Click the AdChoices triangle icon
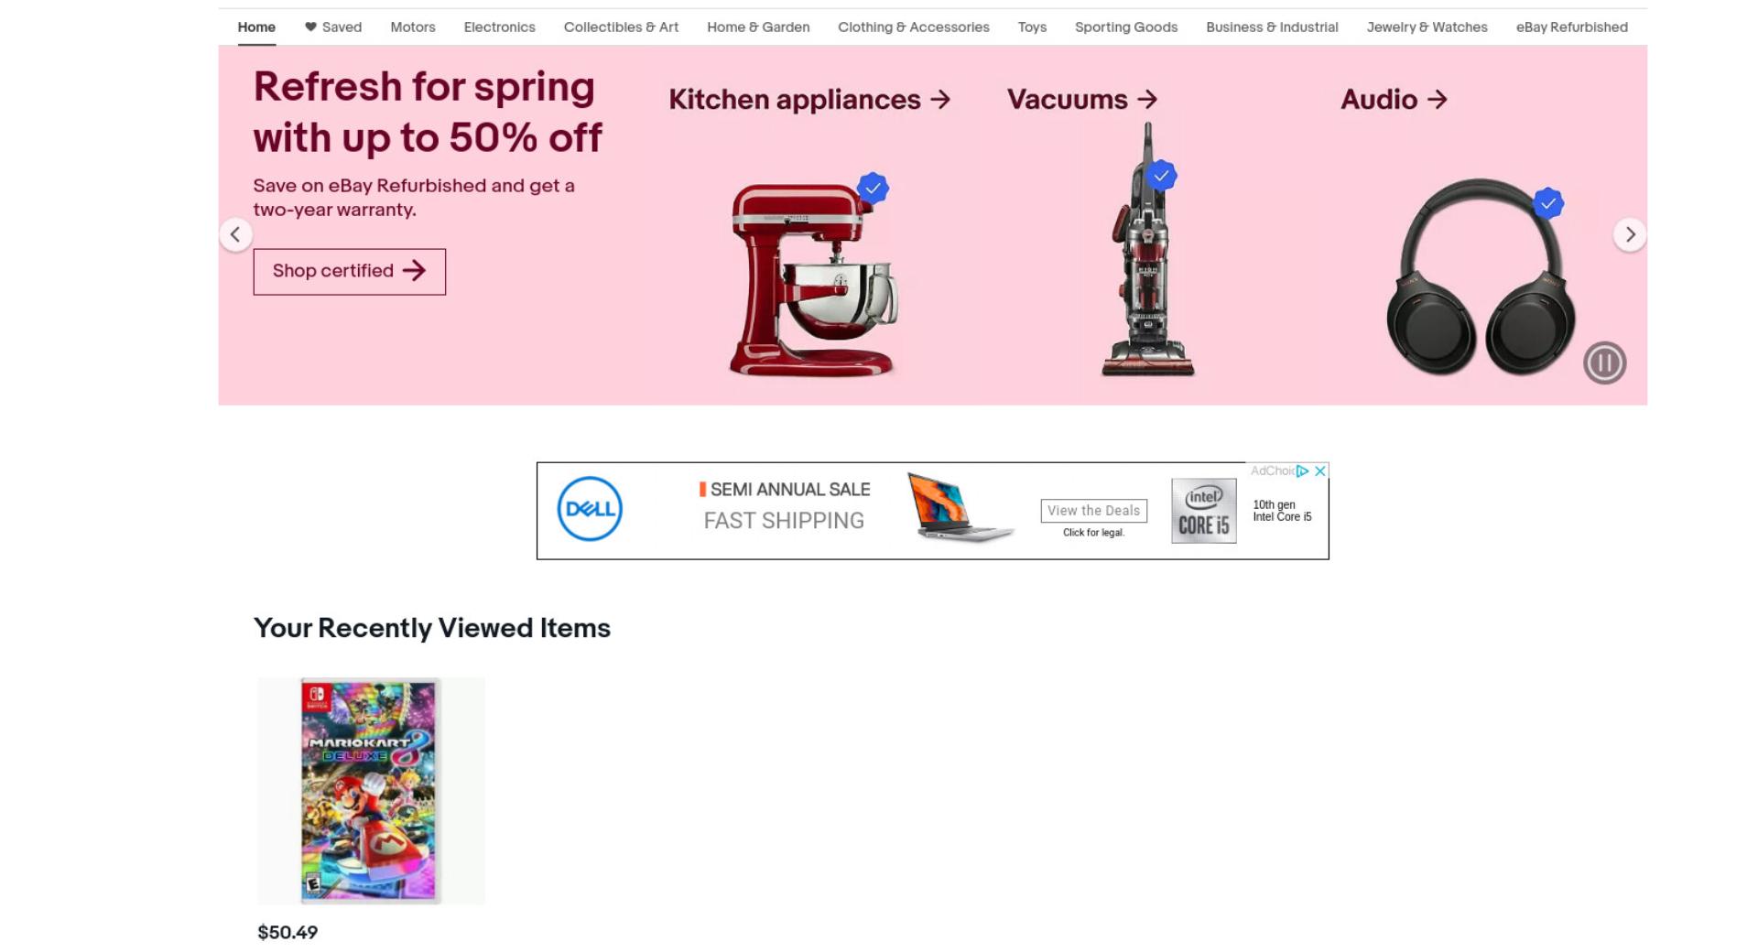 coord(1302,471)
